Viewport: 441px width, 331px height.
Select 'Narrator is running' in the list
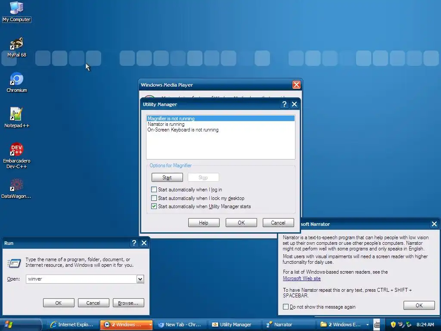(x=220, y=124)
